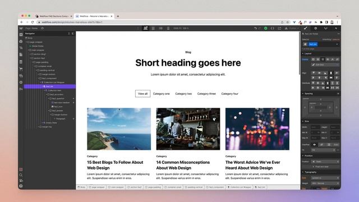359x202 pixels.
Task: Open the Symbols panel in left sidebar
Action: (x=21, y=41)
